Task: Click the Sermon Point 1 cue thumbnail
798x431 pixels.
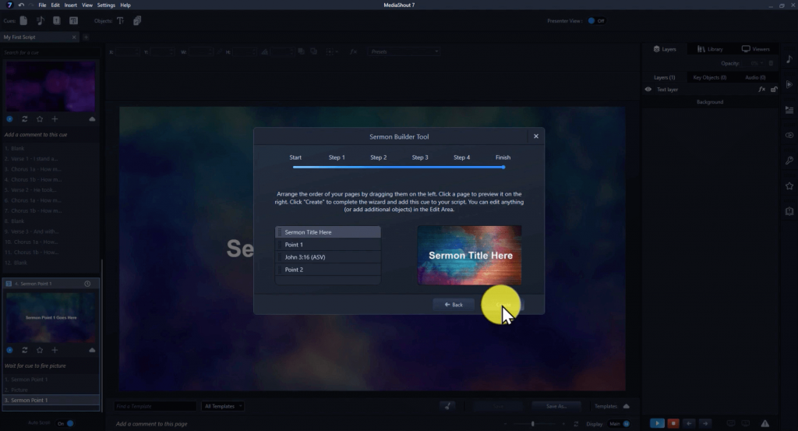Action: point(51,317)
